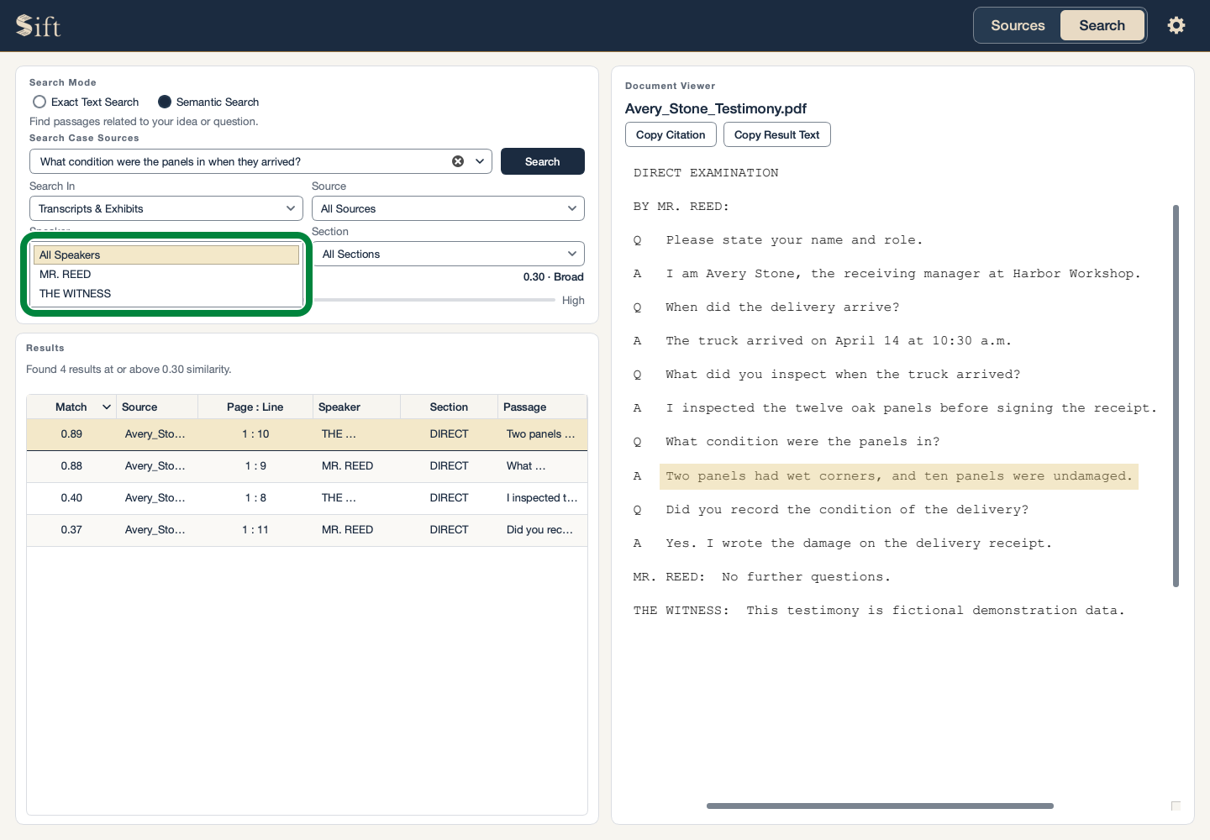Viewport: 1210px width, 840px height.
Task: Click 'I inspected t…' passage cell
Action: pyautogui.click(x=542, y=498)
